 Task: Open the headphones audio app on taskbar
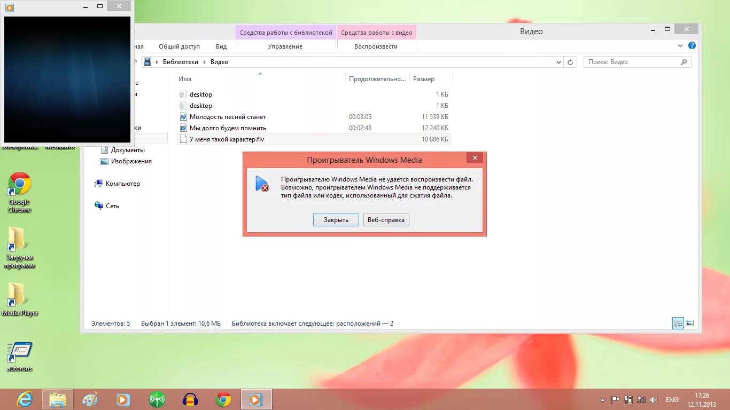coord(190,399)
